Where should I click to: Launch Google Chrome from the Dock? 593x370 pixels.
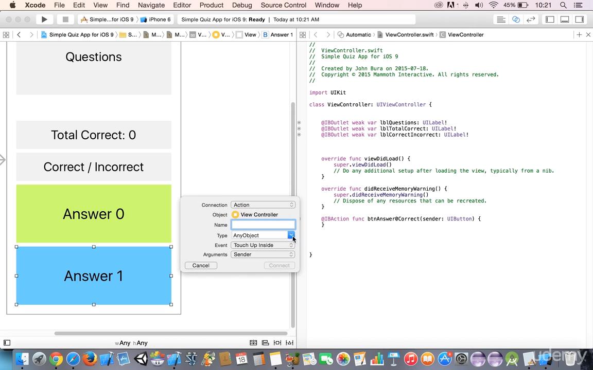(56, 359)
